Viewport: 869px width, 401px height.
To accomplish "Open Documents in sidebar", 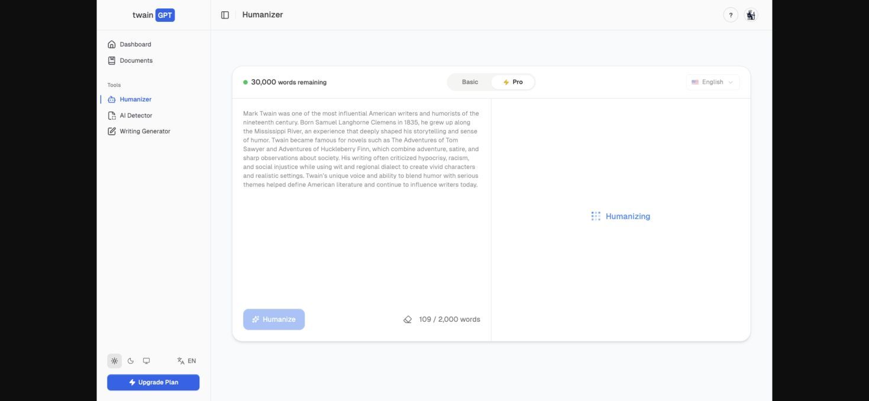I will [130, 60].
